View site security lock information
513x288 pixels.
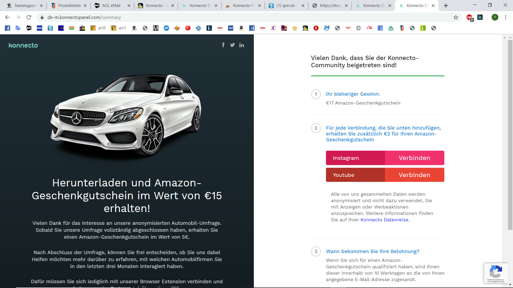click(42, 17)
